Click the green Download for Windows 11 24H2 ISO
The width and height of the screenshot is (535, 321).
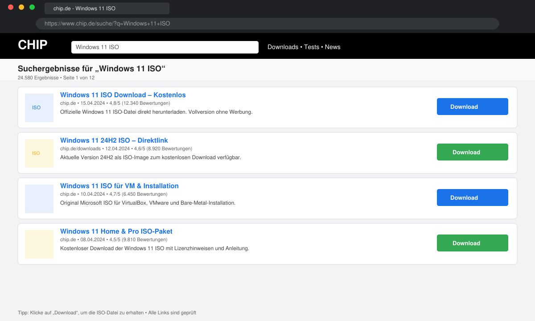coord(473,152)
